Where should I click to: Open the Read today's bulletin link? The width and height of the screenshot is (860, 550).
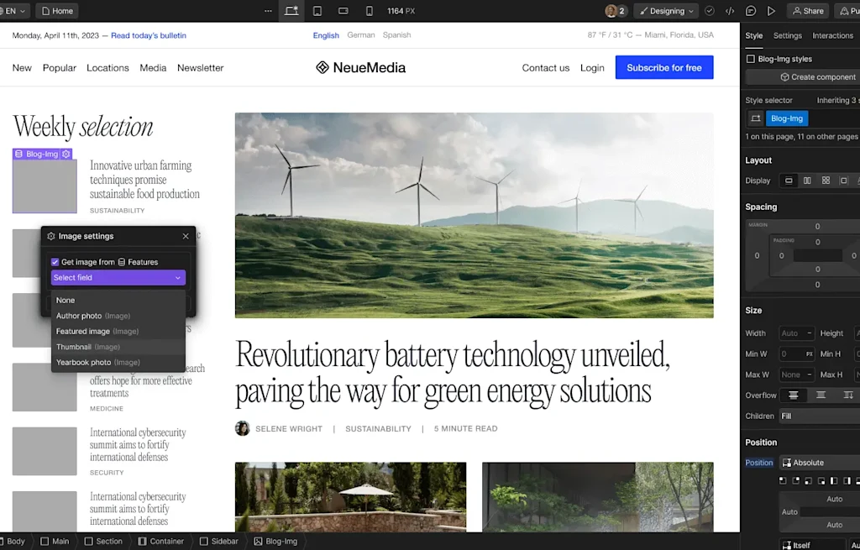(x=148, y=35)
